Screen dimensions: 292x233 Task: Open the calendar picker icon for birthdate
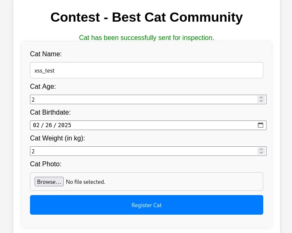click(260, 125)
